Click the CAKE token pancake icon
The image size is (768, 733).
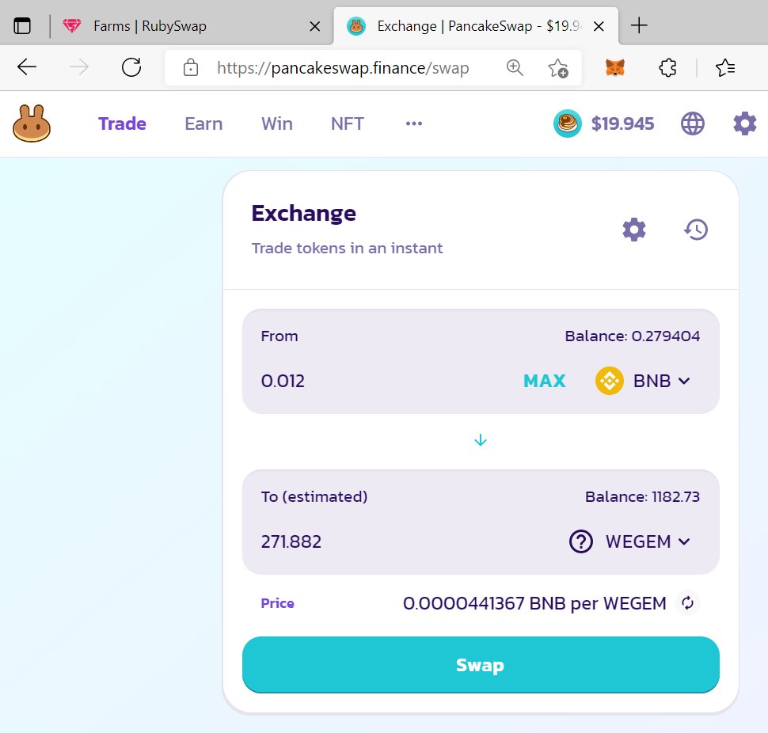tap(567, 123)
